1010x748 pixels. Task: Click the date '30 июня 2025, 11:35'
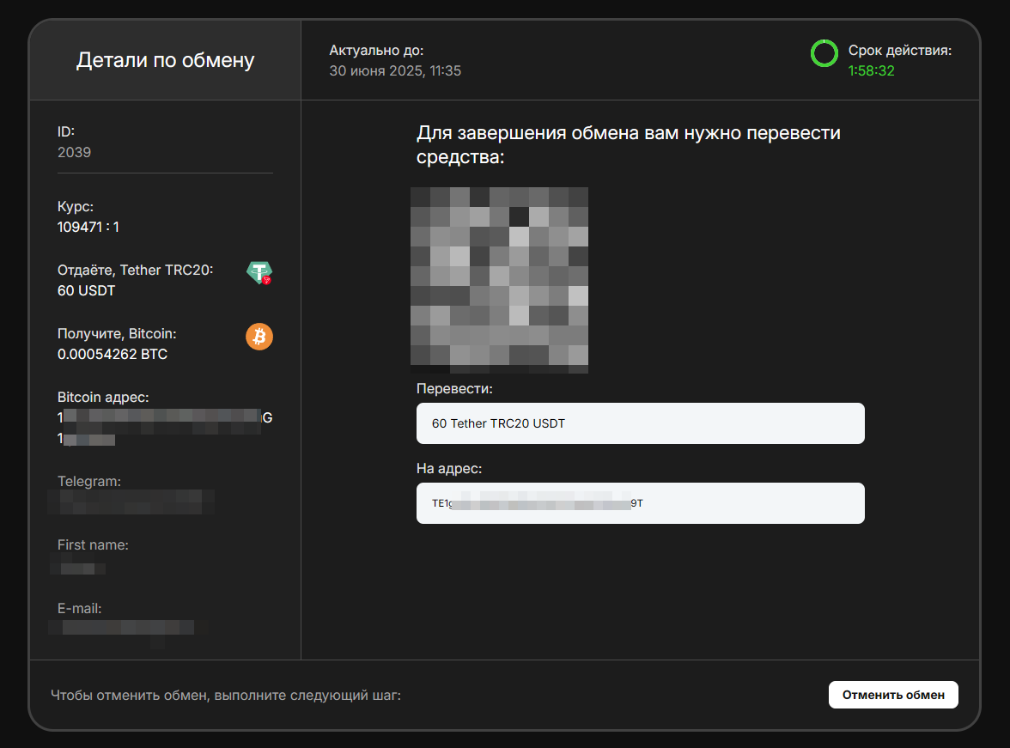tap(395, 71)
